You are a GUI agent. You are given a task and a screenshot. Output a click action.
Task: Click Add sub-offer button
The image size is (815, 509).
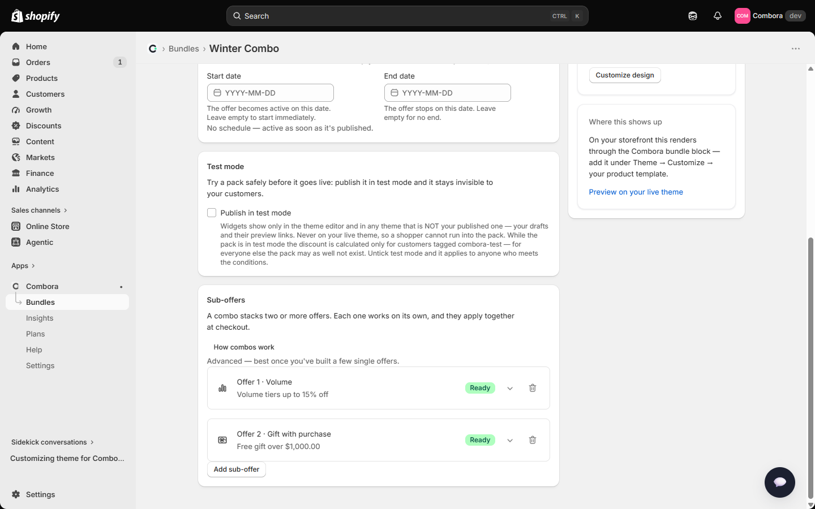(x=237, y=469)
